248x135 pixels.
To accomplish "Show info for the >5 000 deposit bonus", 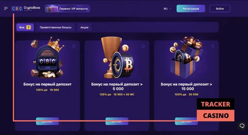I will tap(143, 46).
